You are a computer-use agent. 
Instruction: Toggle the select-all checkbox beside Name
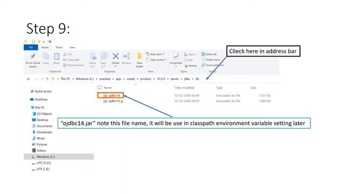click(99, 87)
